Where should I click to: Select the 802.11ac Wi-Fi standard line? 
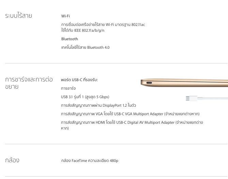point(103,25)
